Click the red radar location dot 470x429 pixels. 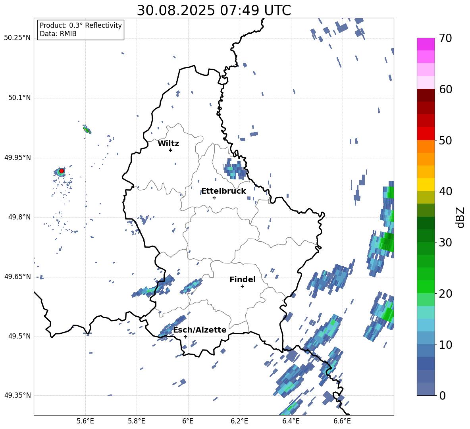62,171
